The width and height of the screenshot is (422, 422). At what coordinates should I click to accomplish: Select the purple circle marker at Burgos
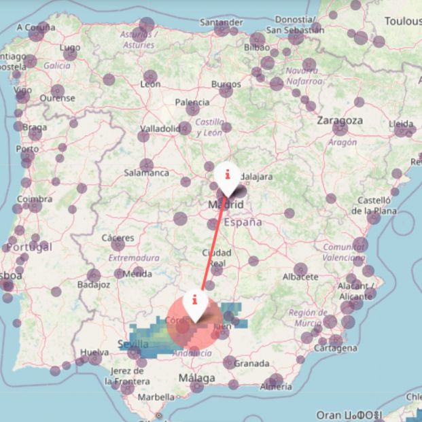click(x=226, y=90)
